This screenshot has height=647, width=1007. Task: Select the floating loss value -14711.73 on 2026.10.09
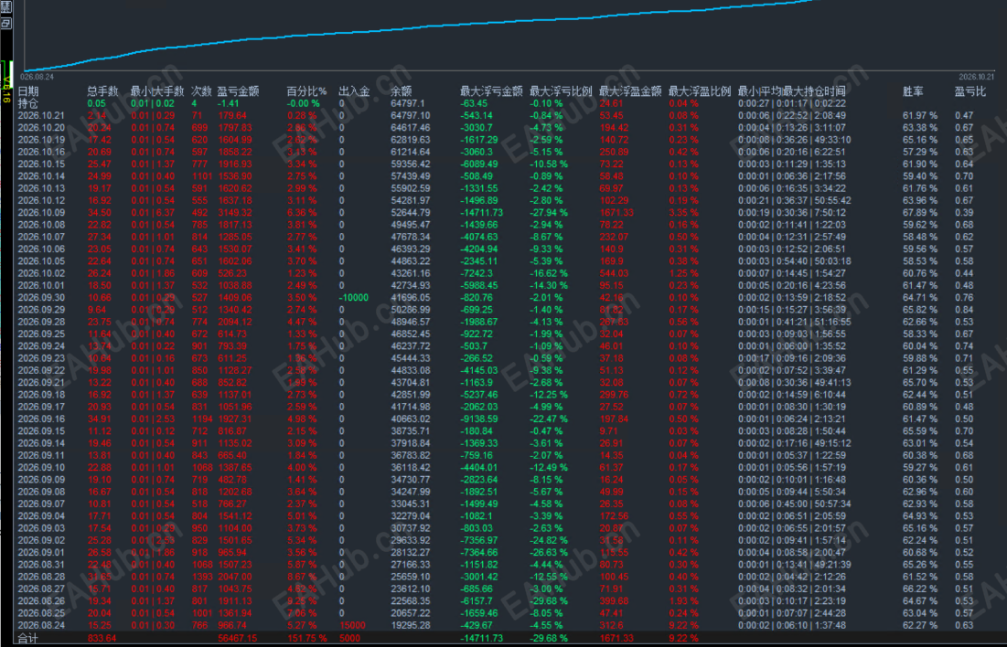[x=482, y=212]
